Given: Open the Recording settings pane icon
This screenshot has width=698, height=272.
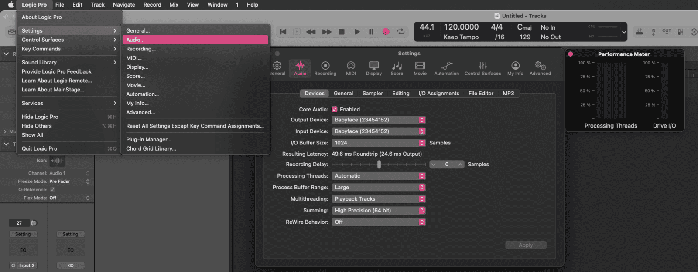Looking at the screenshot, I should [x=325, y=68].
